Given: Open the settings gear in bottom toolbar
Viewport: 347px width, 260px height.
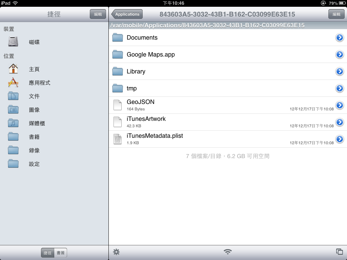Looking at the screenshot, I should pyautogui.click(x=116, y=252).
